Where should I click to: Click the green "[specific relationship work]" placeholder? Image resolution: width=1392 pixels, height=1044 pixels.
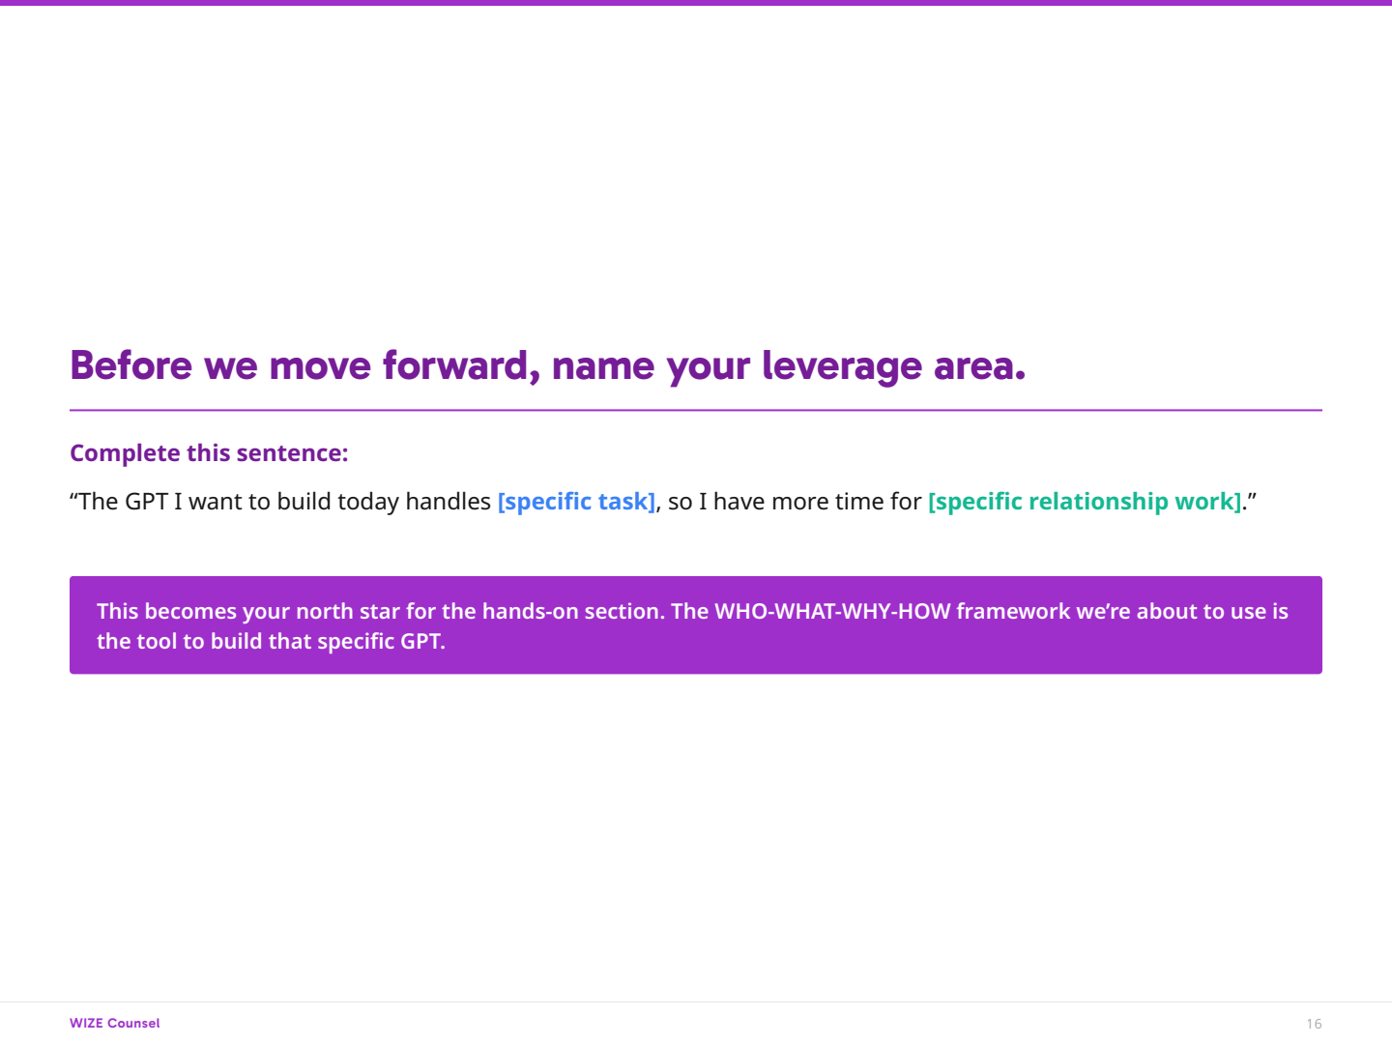[x=1085, y=502]
